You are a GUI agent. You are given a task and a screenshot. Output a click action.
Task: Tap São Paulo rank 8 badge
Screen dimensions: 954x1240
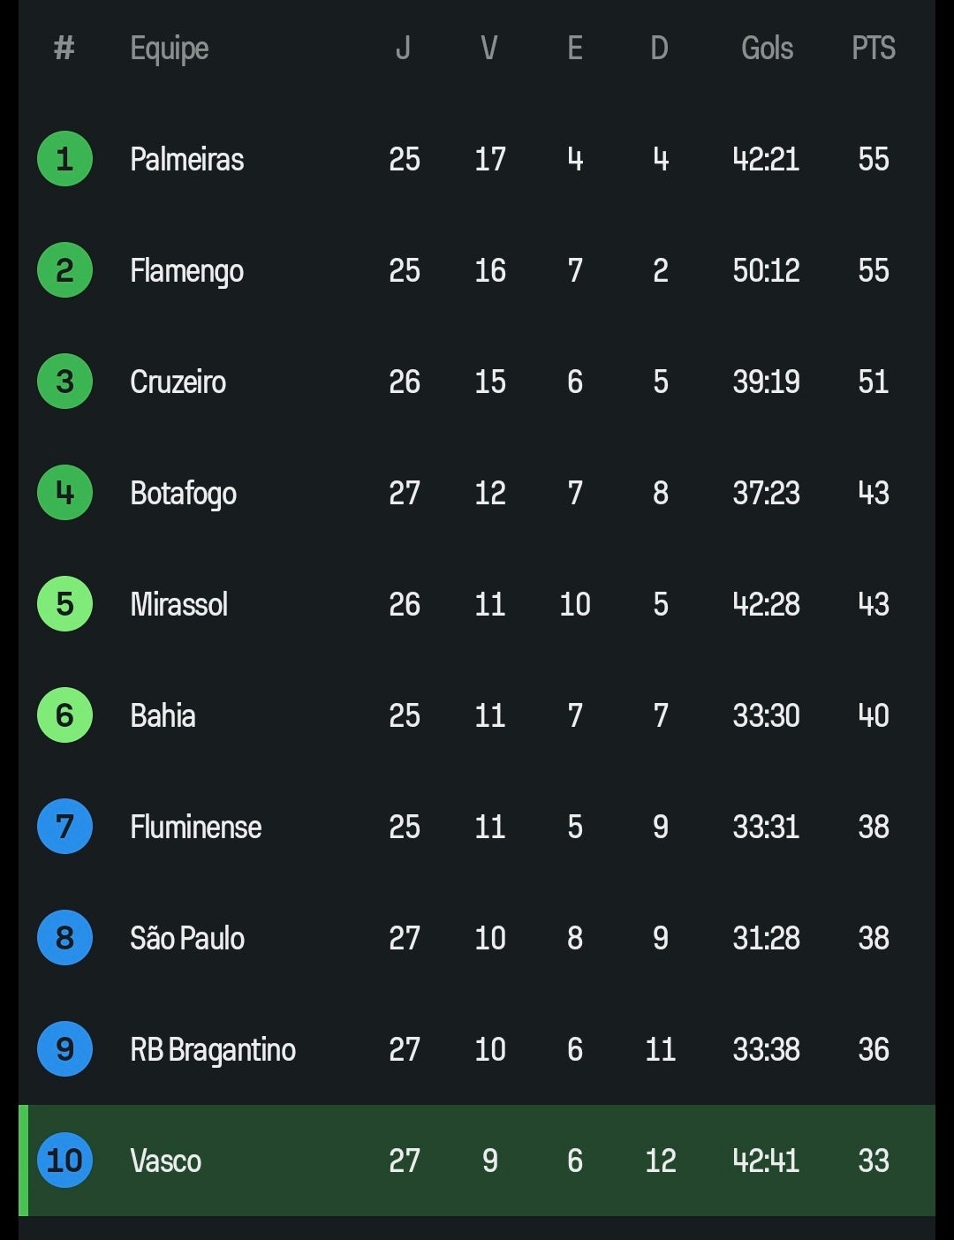[x=64, y=938]
